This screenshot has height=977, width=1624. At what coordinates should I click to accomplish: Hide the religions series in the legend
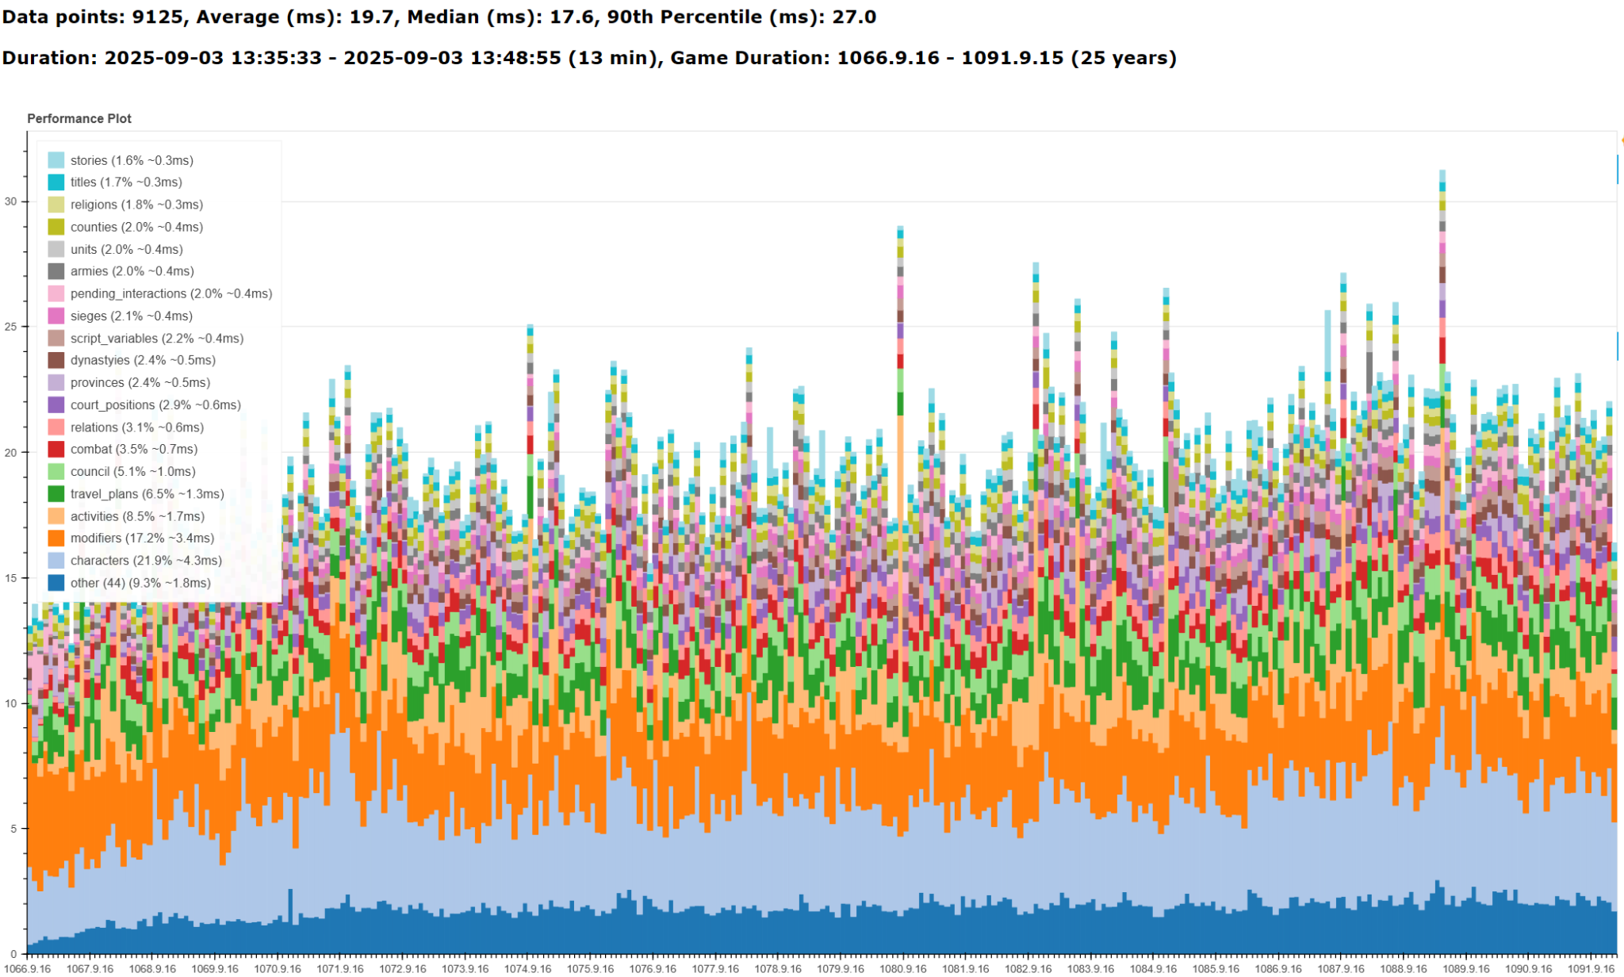point(136,205)
